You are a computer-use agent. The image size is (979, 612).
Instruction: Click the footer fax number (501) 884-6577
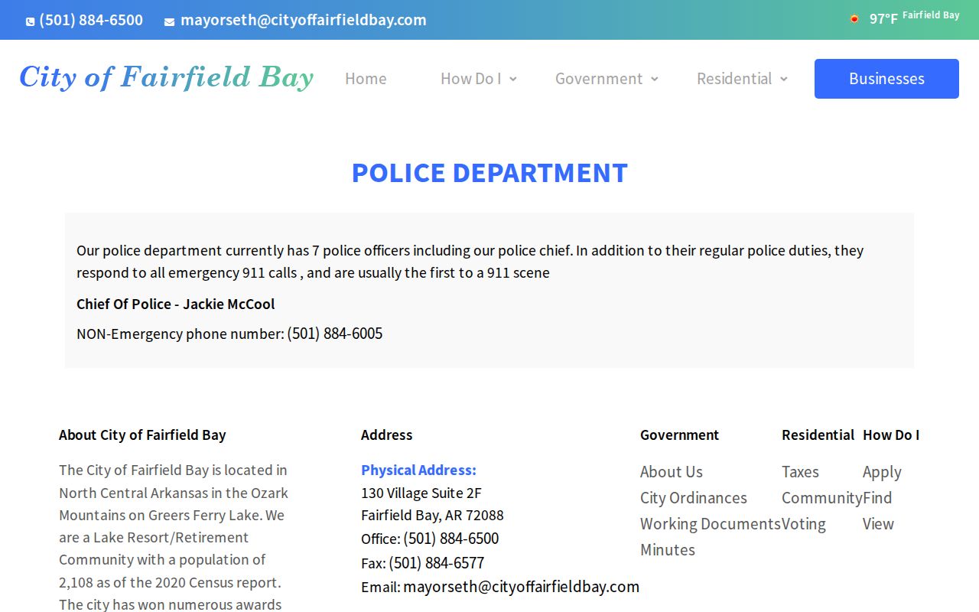(437, 563)
